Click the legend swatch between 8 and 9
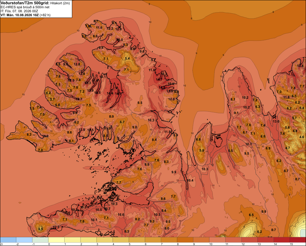The width and height of the screenshot is (306, 246). [185, 240]
